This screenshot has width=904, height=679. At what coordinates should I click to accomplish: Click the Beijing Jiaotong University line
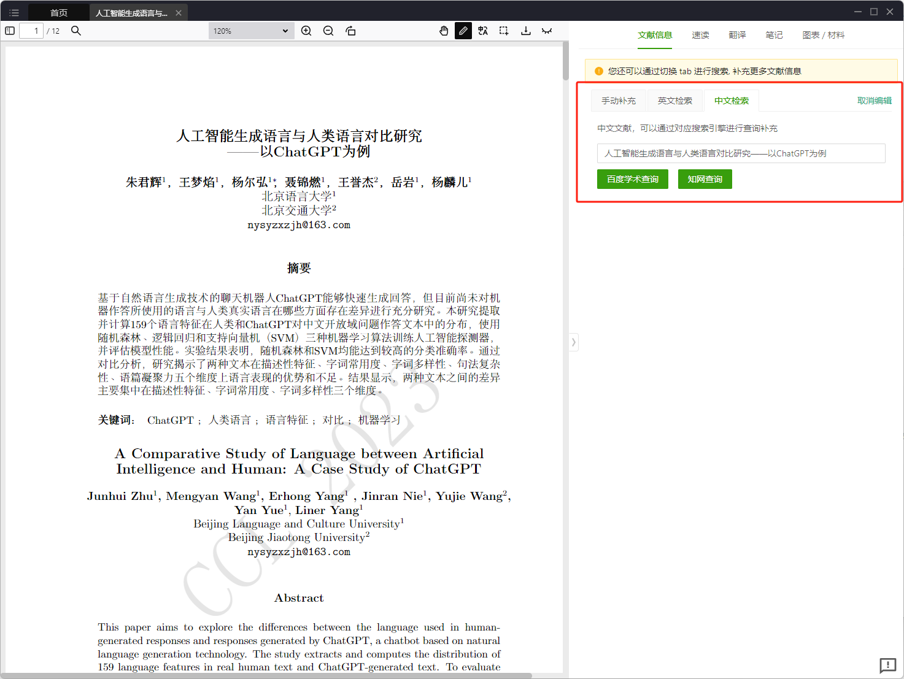(x=299, y=537)
